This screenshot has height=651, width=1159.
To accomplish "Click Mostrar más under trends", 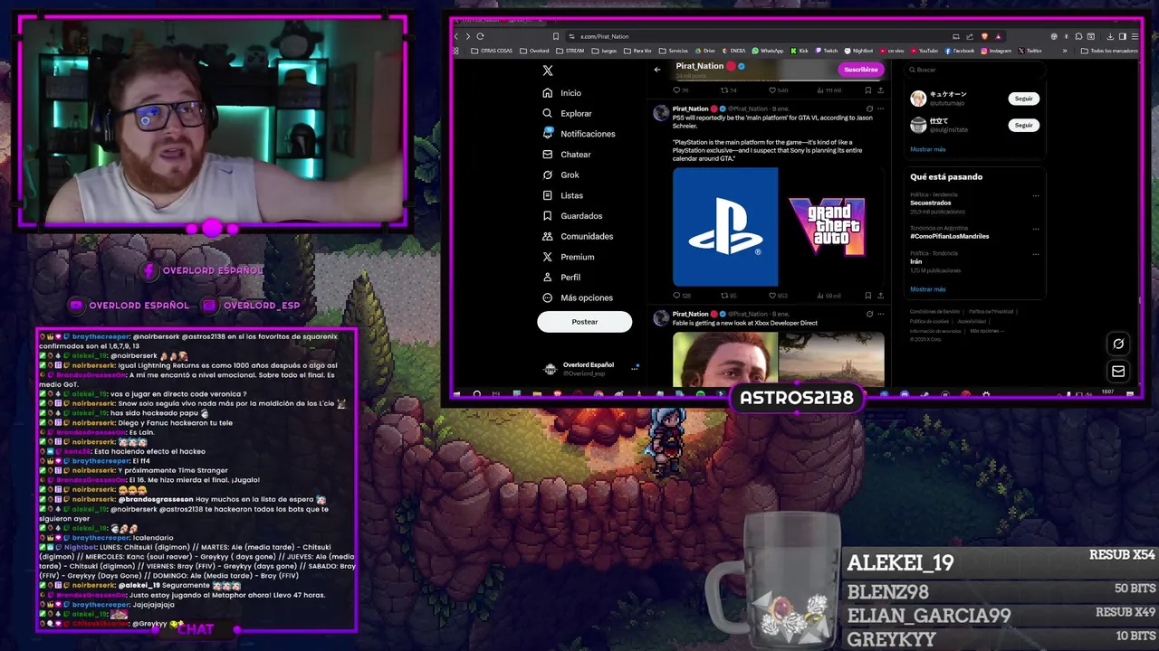I will pyautogui.click(x=927, y=289).
